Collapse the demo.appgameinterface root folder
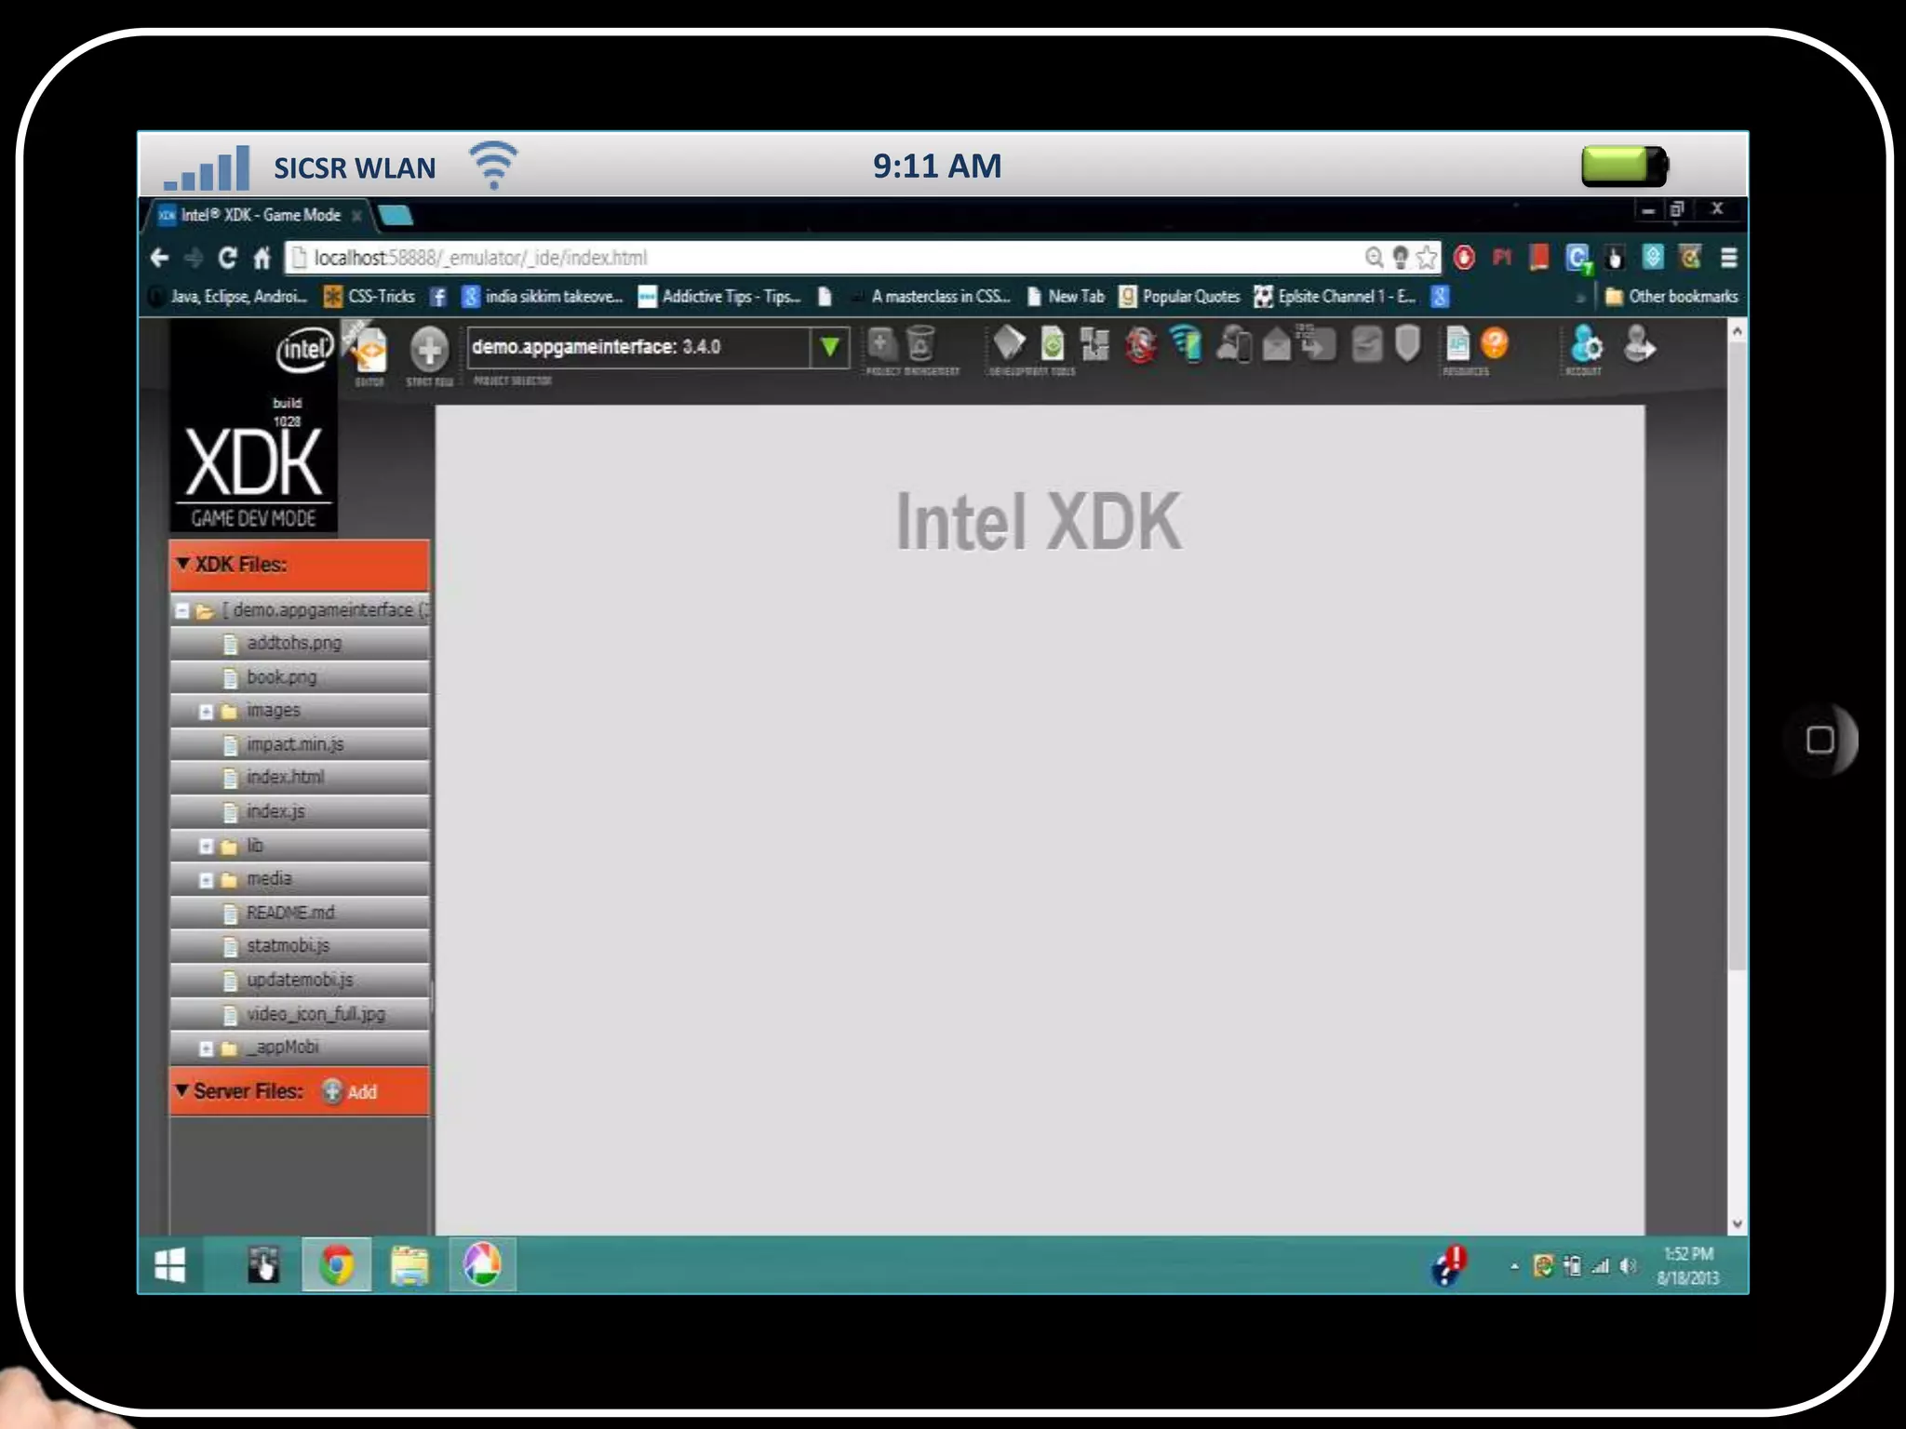The image size is (1906, 1429). click(183, 611)
